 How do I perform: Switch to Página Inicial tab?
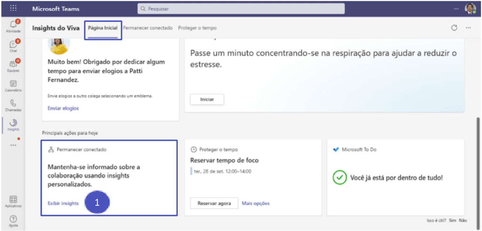(103, 28)
